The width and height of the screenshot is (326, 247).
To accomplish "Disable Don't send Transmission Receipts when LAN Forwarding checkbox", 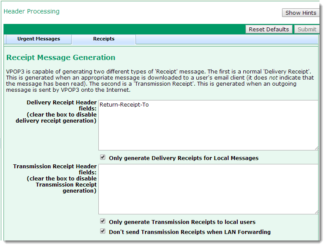I will (103, 231).
